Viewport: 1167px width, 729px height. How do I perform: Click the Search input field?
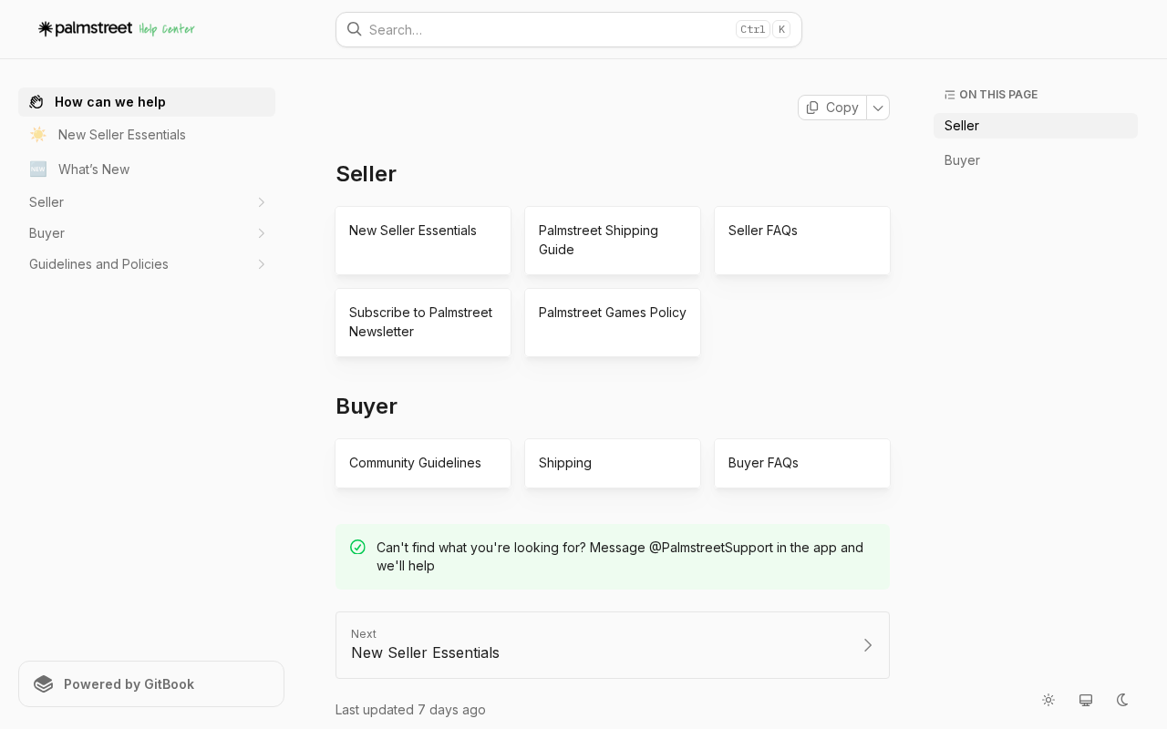point(569,29)
